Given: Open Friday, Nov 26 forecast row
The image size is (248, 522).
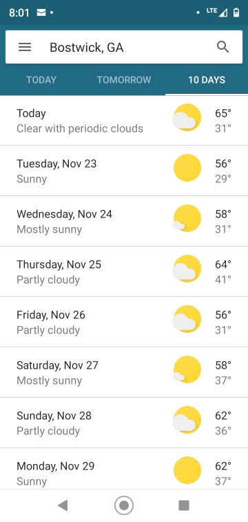Looking at the screenshot, I should [124, 322].
